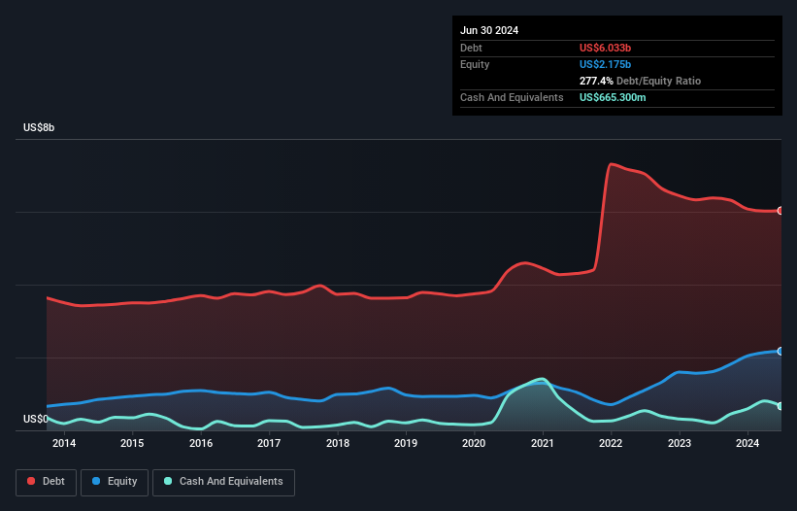Select the blue Equity endpoint marker
Image resolution: width=797 pixels, height=511 pixels.
coord(780,351)
